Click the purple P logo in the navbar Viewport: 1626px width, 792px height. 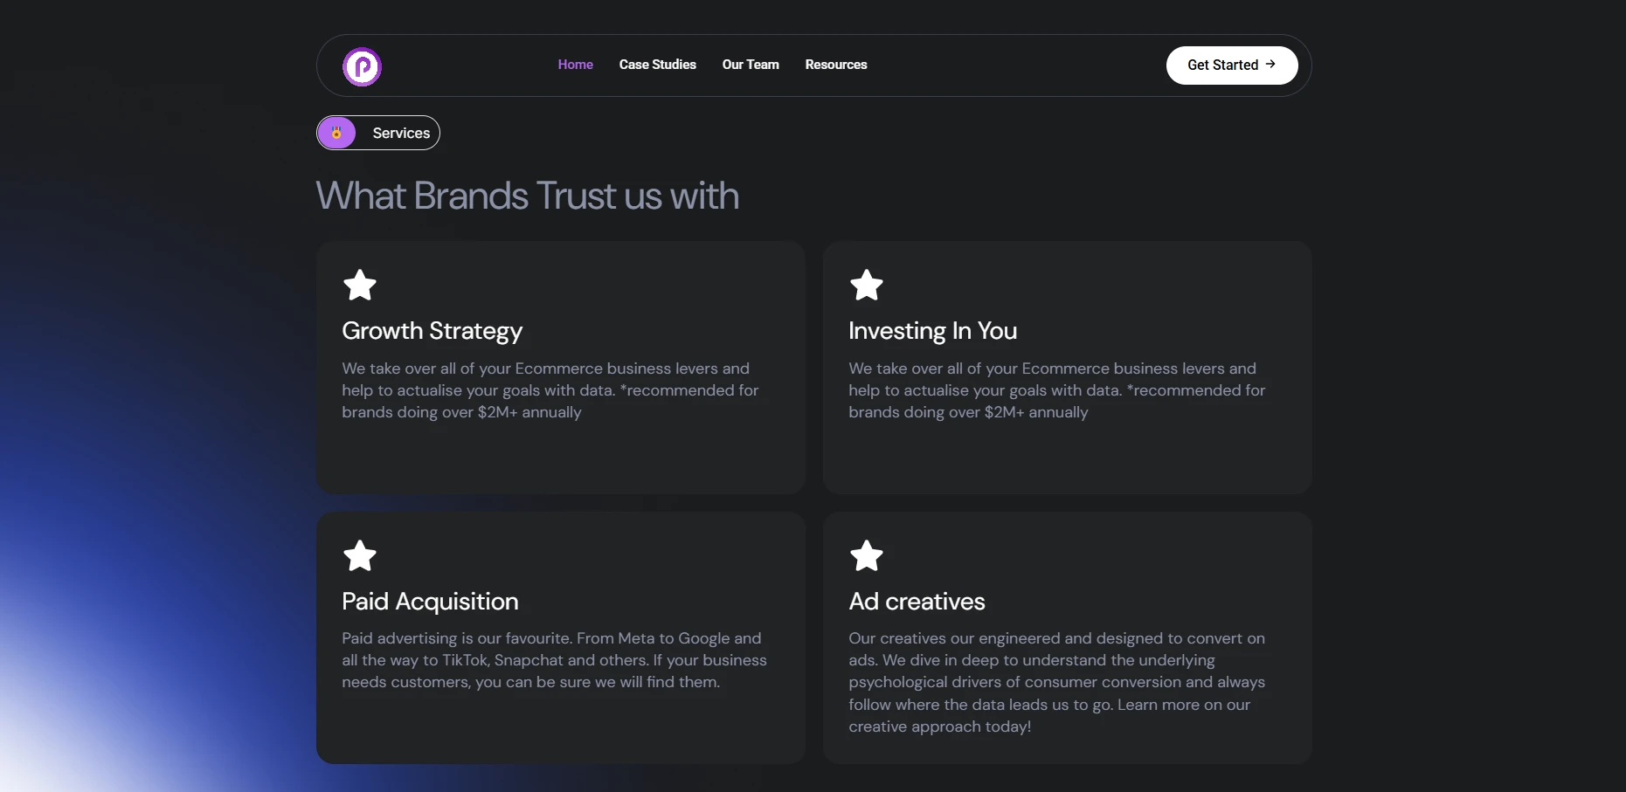coord(362,65)
